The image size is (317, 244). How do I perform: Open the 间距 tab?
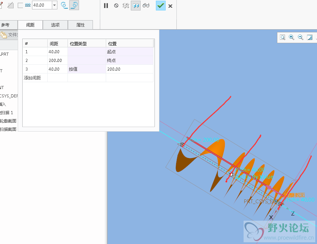30,25
